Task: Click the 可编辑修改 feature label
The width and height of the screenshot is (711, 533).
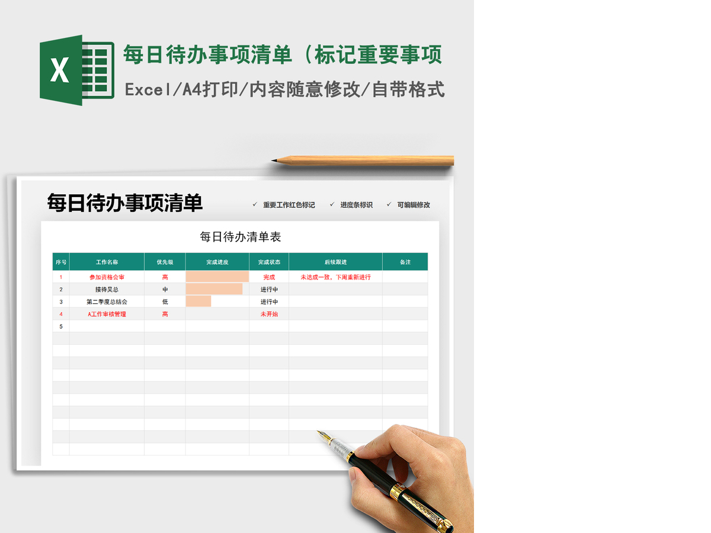Action: tap(414, 205)
